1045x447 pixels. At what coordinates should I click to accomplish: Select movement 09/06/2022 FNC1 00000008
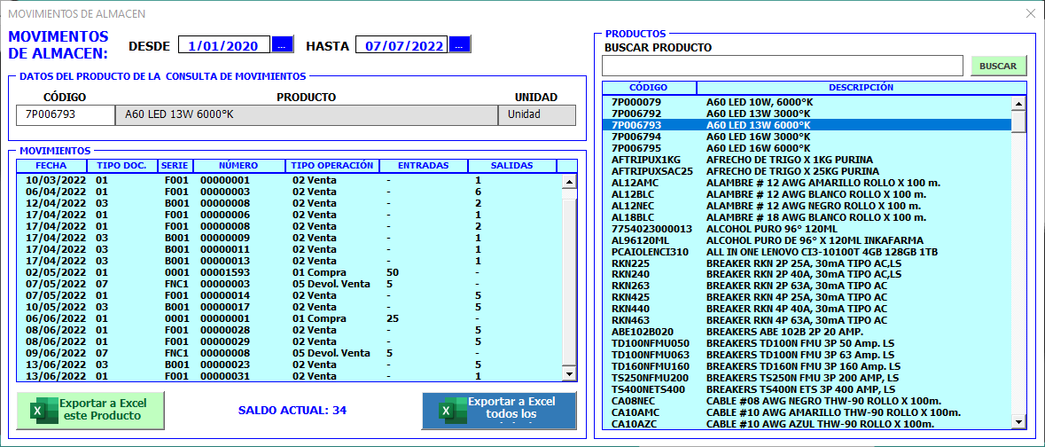point(289,353)
